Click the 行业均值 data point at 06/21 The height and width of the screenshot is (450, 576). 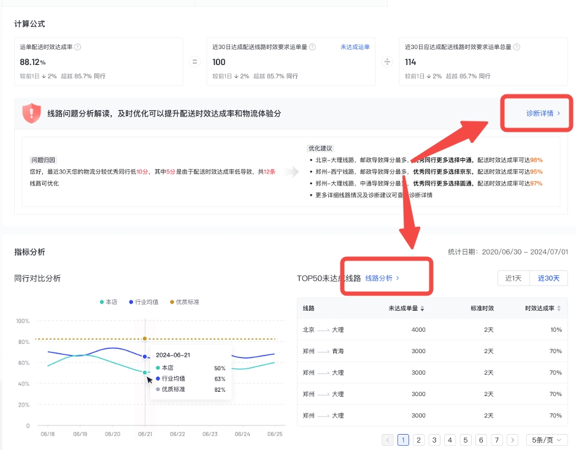[x=145, y=356]
